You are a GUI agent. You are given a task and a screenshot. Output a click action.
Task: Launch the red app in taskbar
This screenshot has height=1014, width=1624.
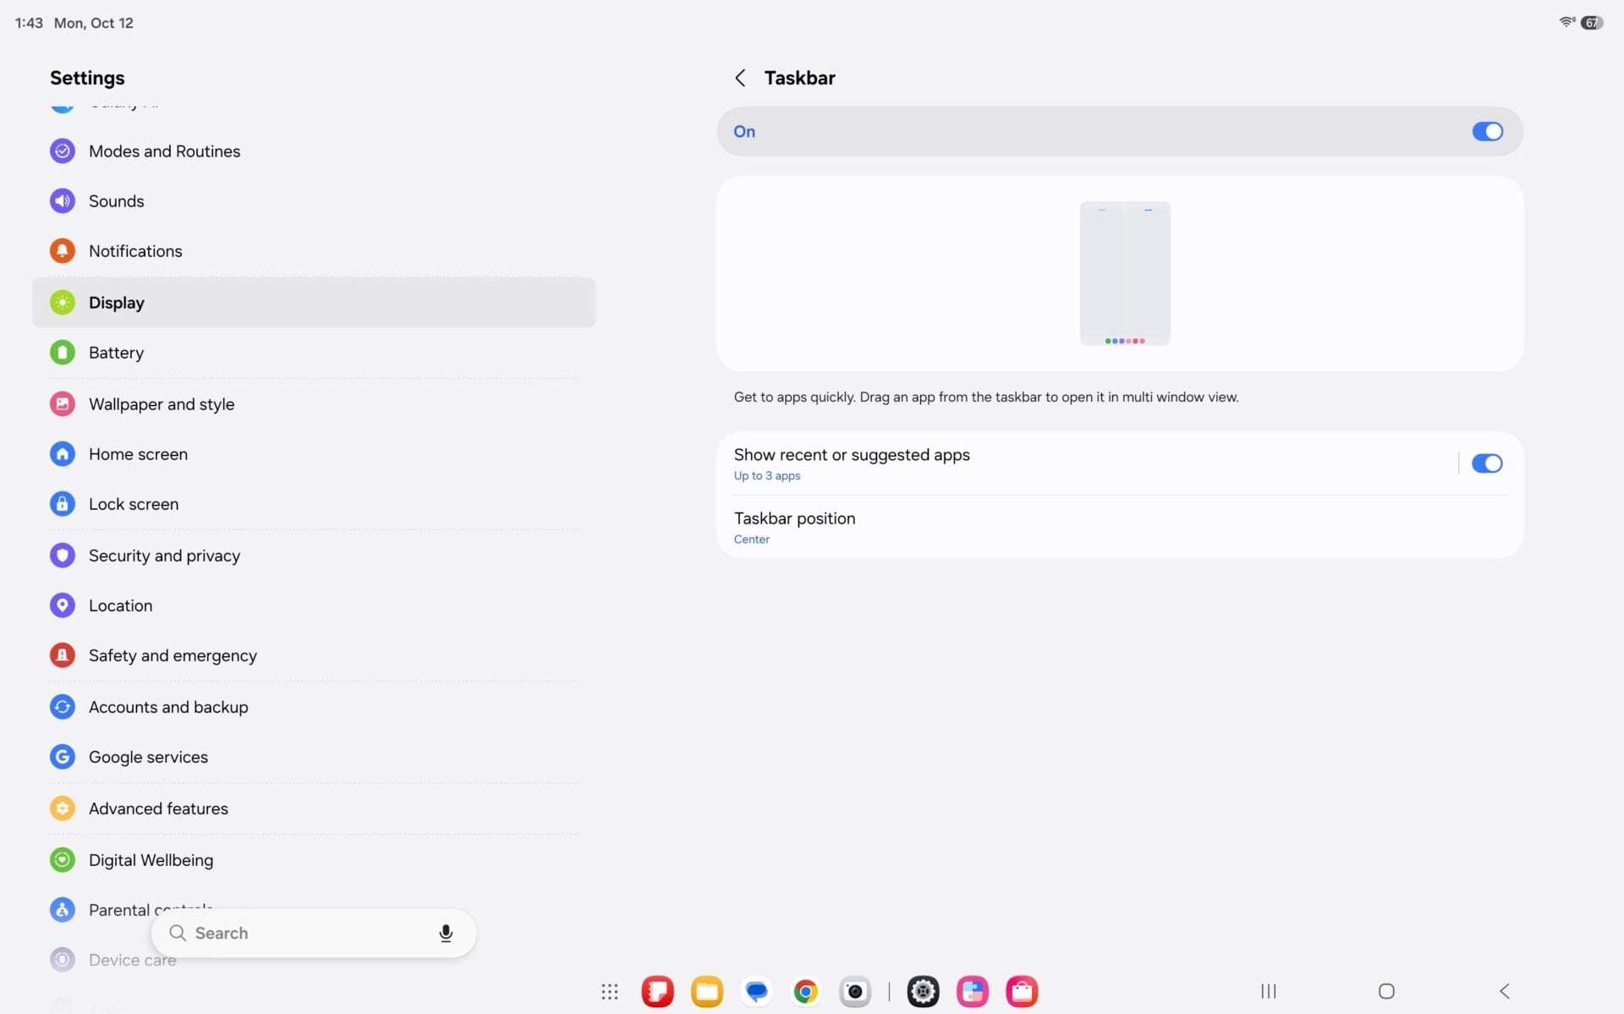(658, 991)
